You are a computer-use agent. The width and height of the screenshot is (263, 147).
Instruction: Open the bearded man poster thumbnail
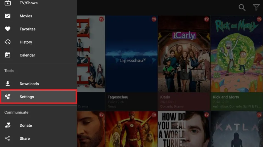pyautogui.click(x=91, y=129)
